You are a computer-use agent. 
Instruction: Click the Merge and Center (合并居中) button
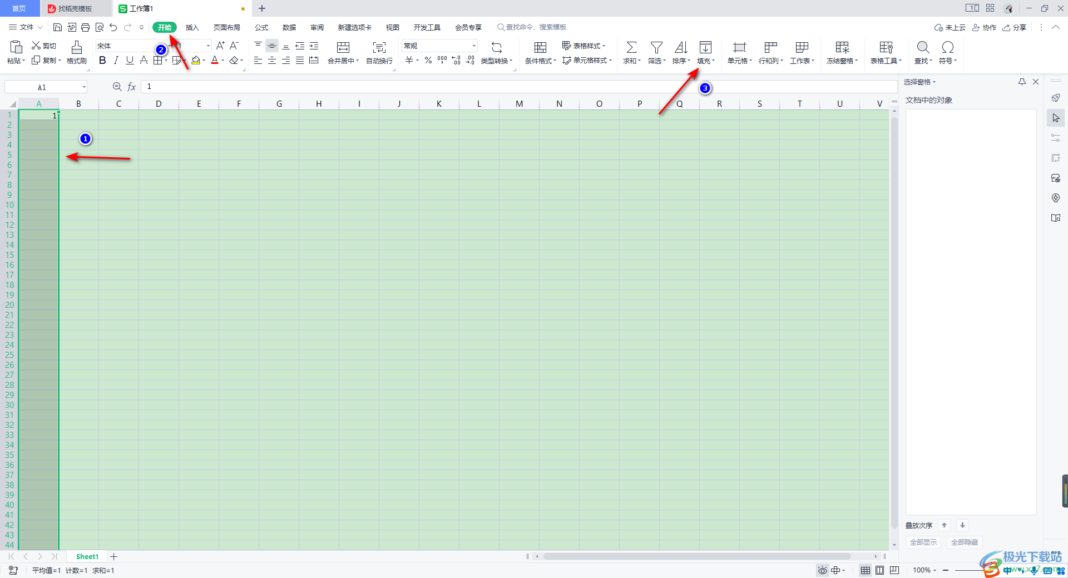pyautogui.click(x=343, y=53)
